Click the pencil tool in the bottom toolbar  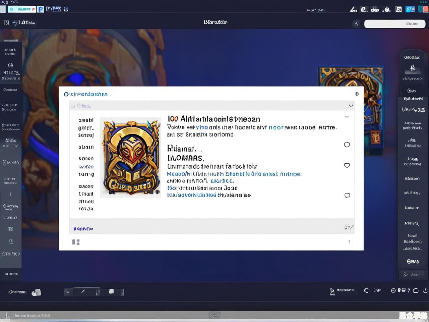[x=83, y=292]
